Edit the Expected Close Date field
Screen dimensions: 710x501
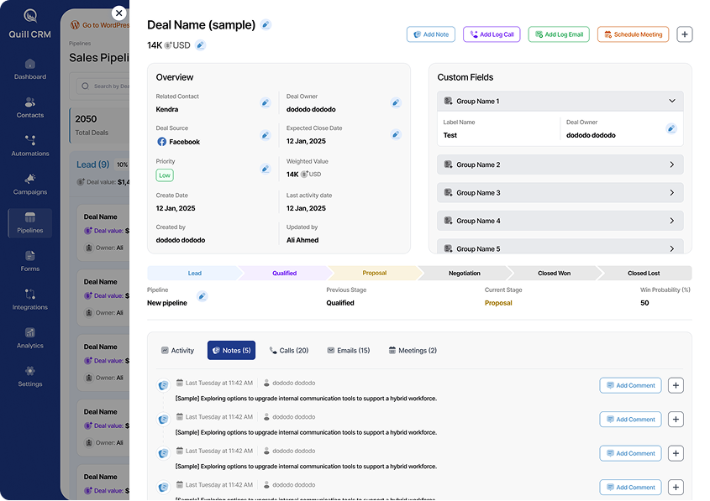pyautogui.click(x=396, y=134)
